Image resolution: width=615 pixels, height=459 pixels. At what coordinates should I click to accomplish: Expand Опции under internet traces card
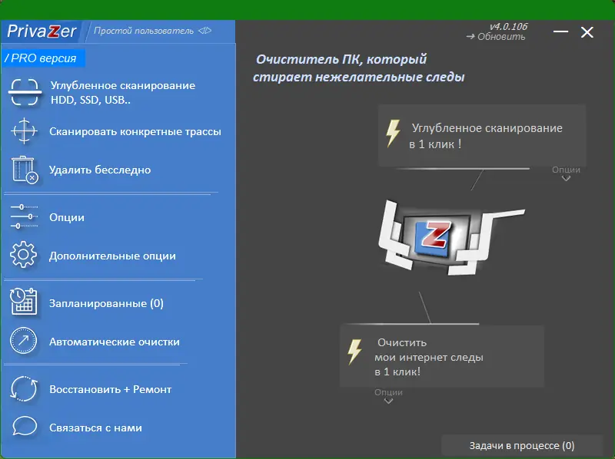[388, 396]
